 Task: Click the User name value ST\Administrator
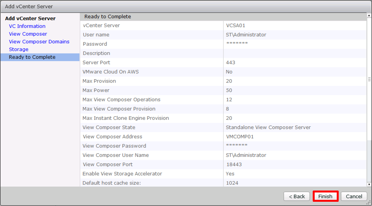pos(246,34)
